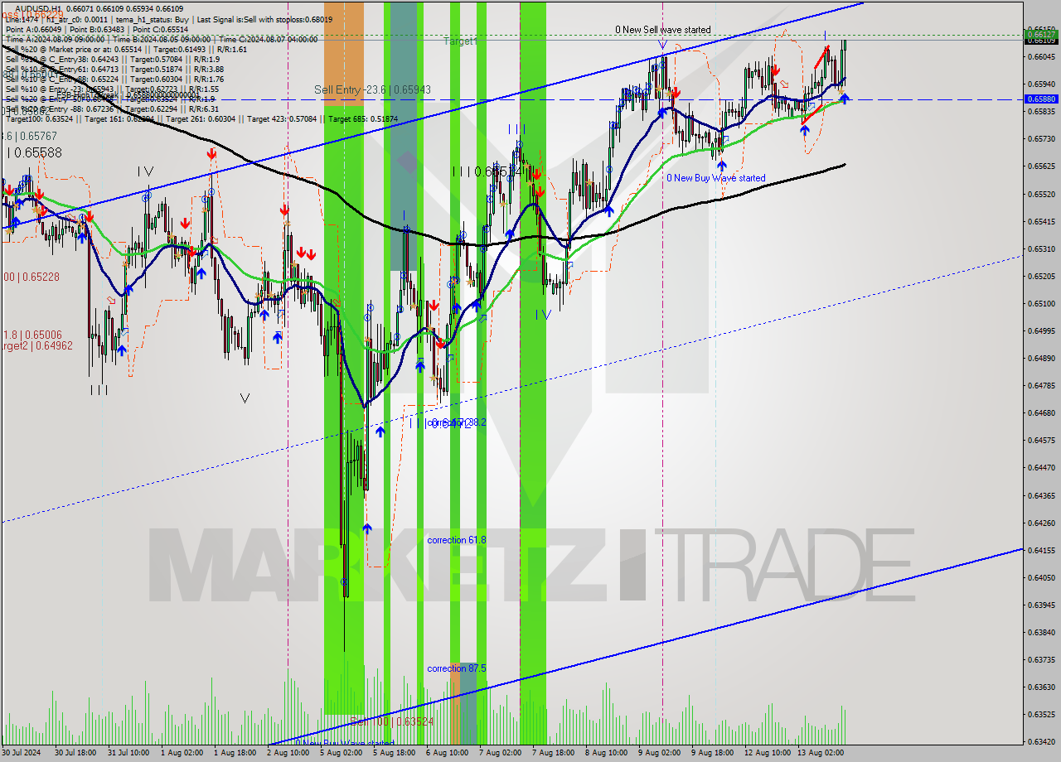Click the 0.65940 price axis label
The height and width of the screenshot is (762, 1061).
tap(1042, 84)
